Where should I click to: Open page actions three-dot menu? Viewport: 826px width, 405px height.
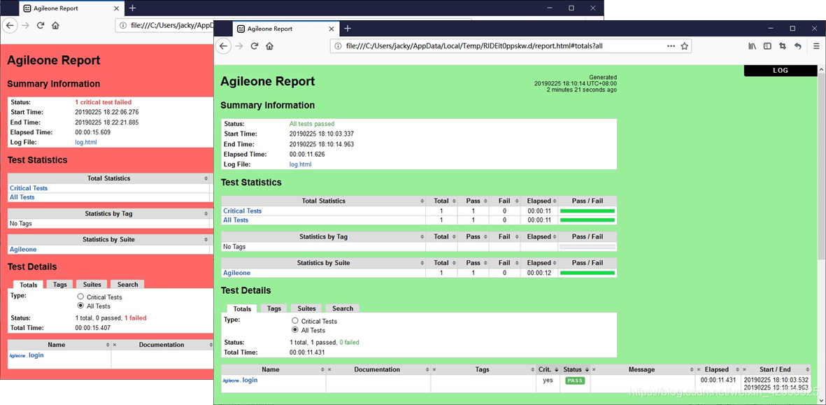pos(671,46)
